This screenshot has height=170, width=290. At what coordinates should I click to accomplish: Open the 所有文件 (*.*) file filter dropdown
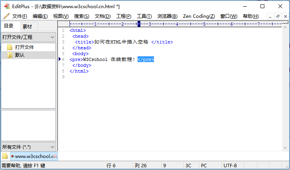52,147
